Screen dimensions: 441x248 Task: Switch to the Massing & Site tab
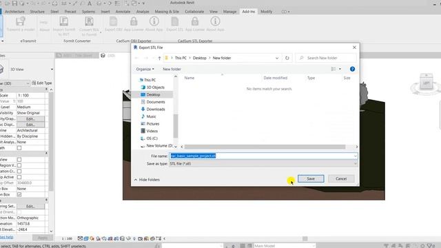[167, 12]
